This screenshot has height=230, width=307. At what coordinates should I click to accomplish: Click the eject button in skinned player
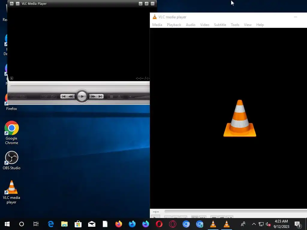(119, 97)
